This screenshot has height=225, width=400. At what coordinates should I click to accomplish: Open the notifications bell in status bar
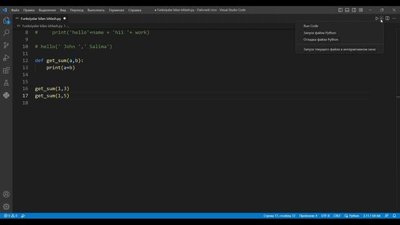(394, 216)
